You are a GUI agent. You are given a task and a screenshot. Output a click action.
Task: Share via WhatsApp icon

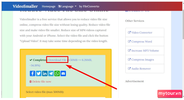pyautogui.click(x=57, y=73)
